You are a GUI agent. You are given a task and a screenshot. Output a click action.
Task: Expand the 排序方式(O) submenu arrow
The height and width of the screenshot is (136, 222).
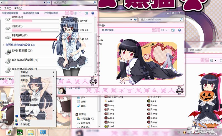tap(54, 76)
